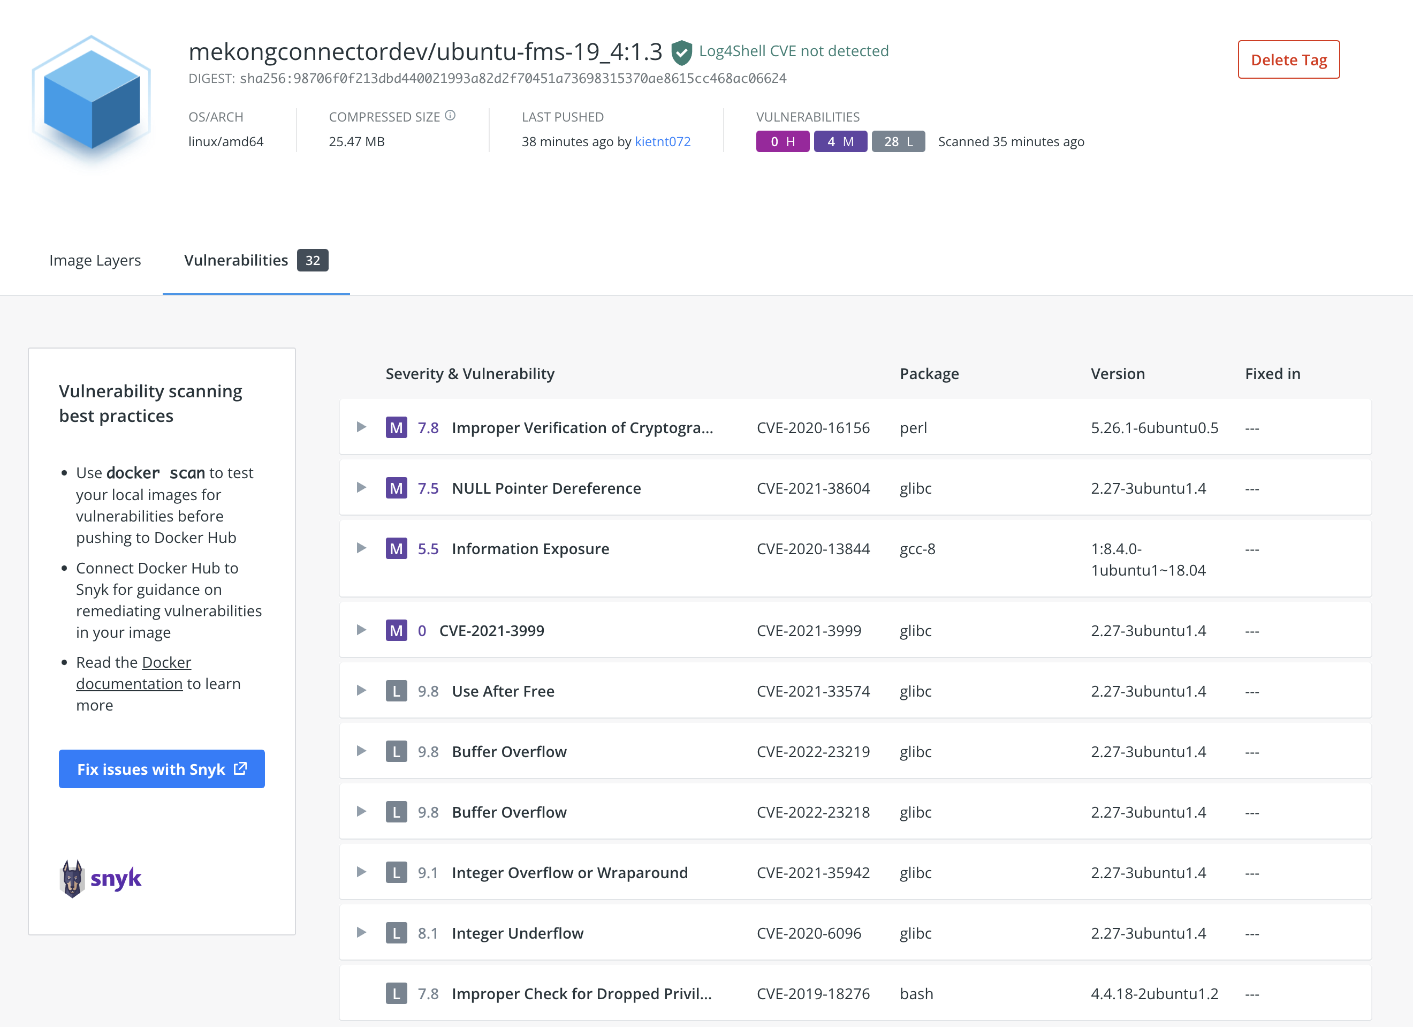The height and width of the screenshot is (1027, 1413).
Task: Click the L severity badge for CVE-2019-18276
Action: click(396, 993)
